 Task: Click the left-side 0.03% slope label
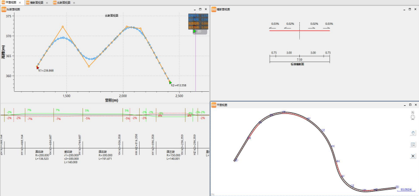[275, 24]
